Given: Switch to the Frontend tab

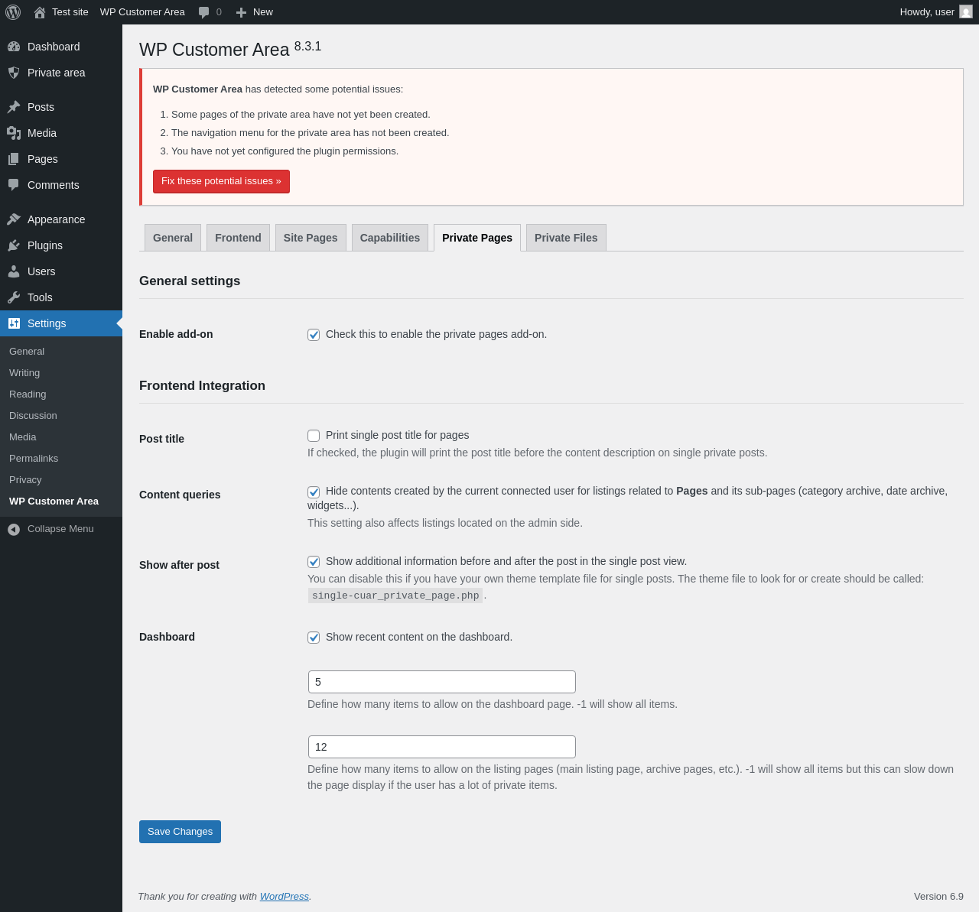Looking at the screenshot, I should (238, 238).
